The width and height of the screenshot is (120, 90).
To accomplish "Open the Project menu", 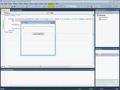I will pos(15,4).
